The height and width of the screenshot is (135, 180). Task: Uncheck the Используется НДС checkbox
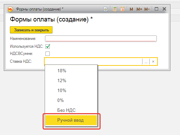[x=48, y=46]
